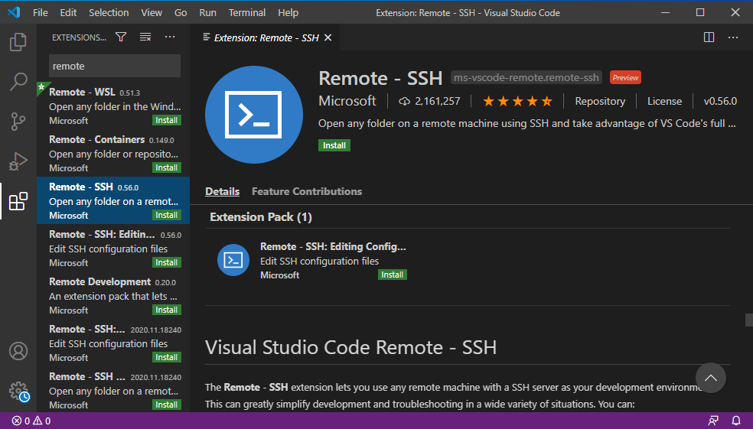Screen dimensions: 753x429
Task: Open the feedback icon in status bar
Action: [x=713, y=421]
